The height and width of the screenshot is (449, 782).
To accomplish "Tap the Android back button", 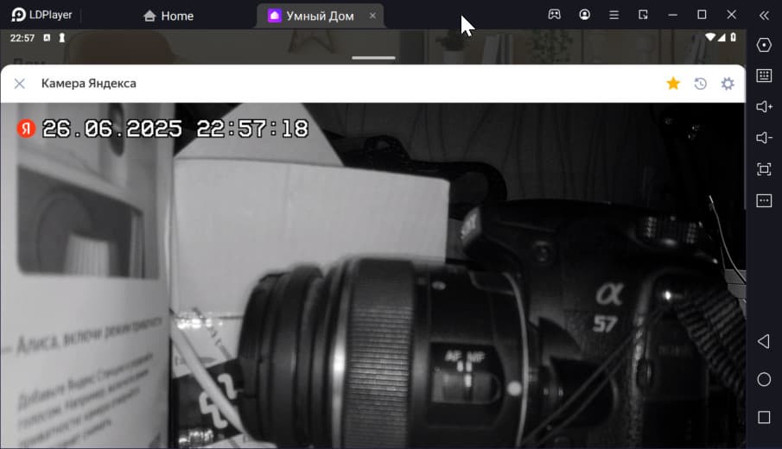I will coord(764,341).
